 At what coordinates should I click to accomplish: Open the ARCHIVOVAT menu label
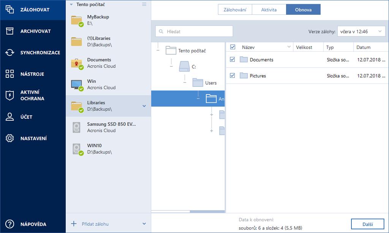pyautogui.click(x=35, y=31)
